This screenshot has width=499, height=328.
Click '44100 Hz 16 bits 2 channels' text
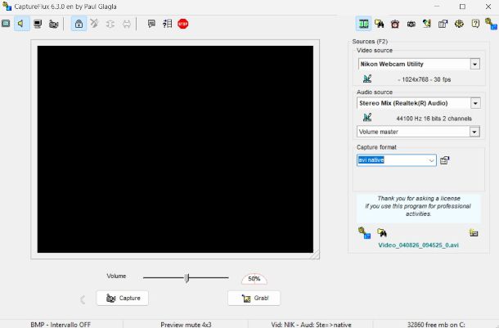coord(434,119)
